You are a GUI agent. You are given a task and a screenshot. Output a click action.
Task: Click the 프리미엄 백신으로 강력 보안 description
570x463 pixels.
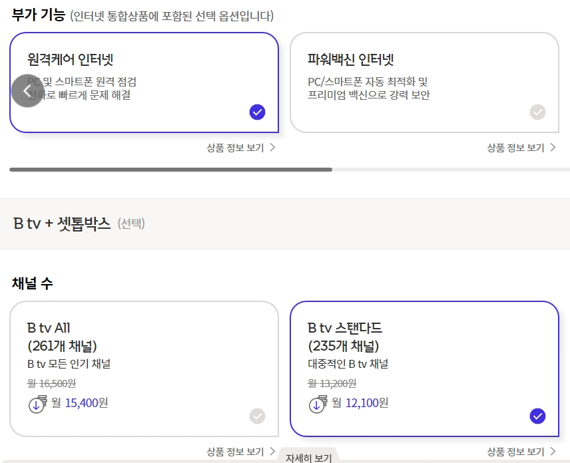pos(369,94)
